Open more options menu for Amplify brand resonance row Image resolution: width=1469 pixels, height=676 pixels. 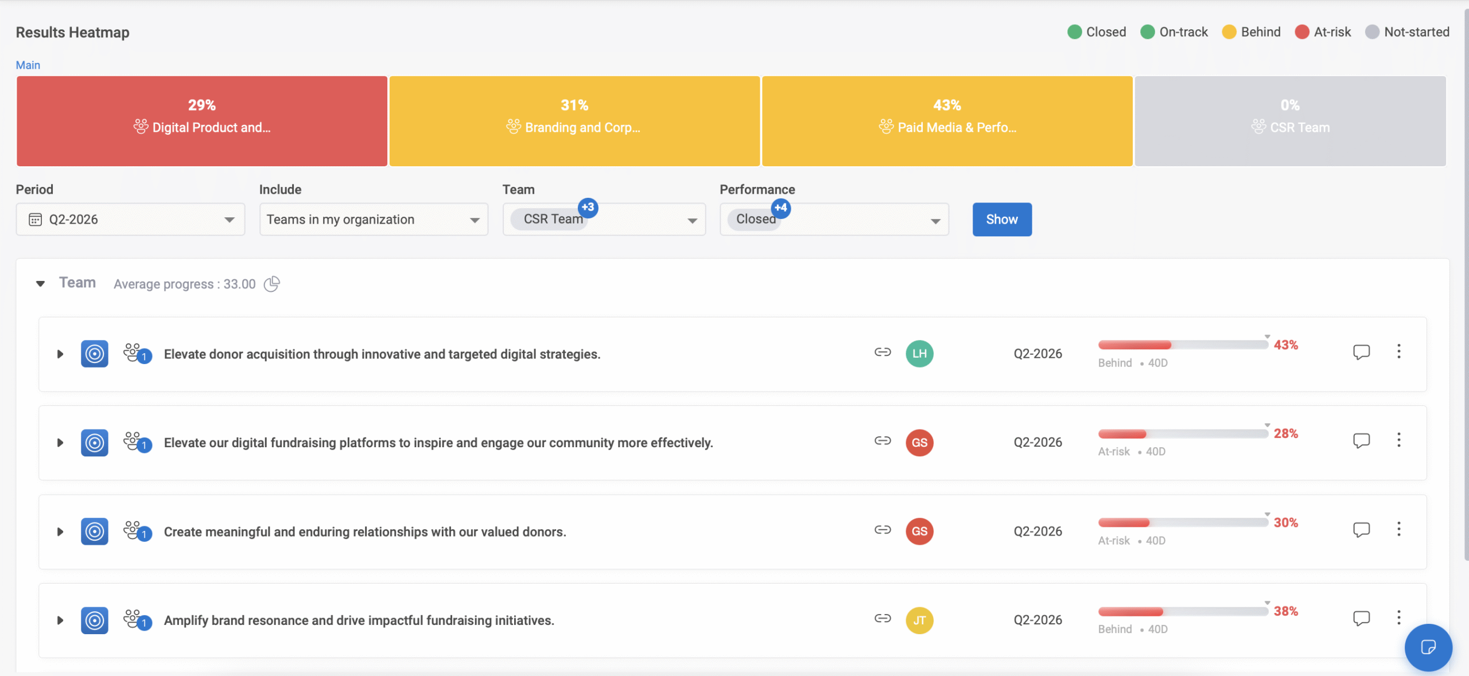(x=1399, y=618)
